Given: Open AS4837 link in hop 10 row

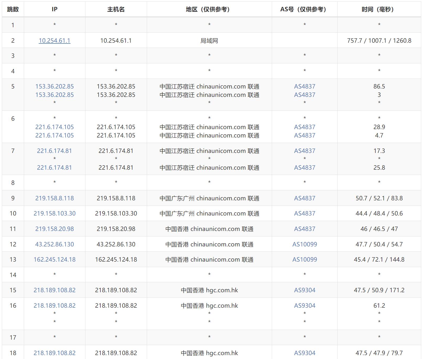Looking at the screenshot, I should tap(305, 213).
